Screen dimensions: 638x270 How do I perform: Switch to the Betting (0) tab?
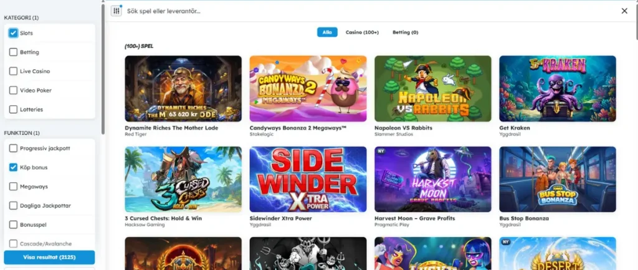pyautogui.click(x=405, y=32)
